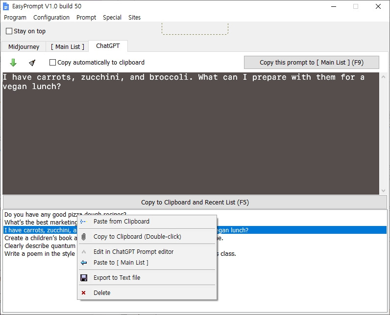This screenshot has height=315, width=390.
Task: Close the EasyPrompt window
Action: (x=378, y=6)
